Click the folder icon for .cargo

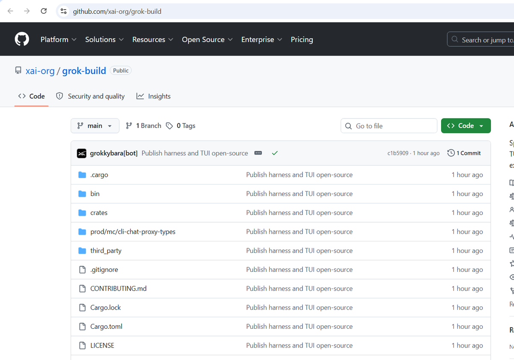(82, 175)
